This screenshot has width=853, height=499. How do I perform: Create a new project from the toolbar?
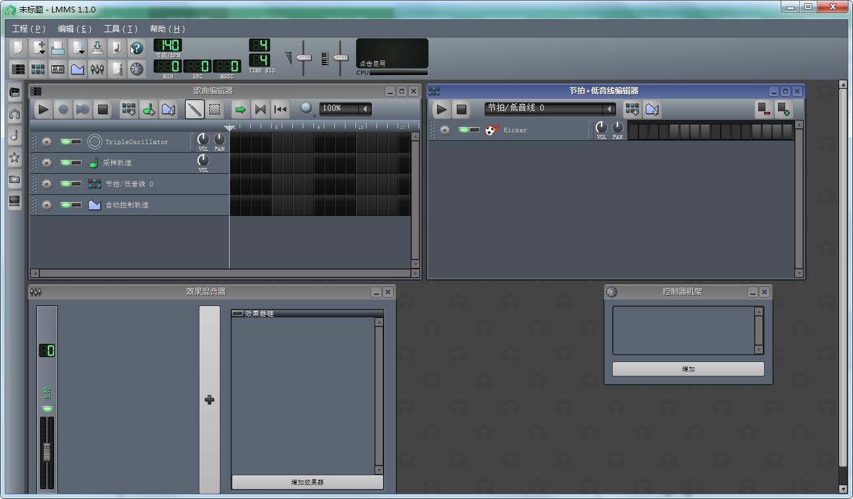(x=18, y=47)
